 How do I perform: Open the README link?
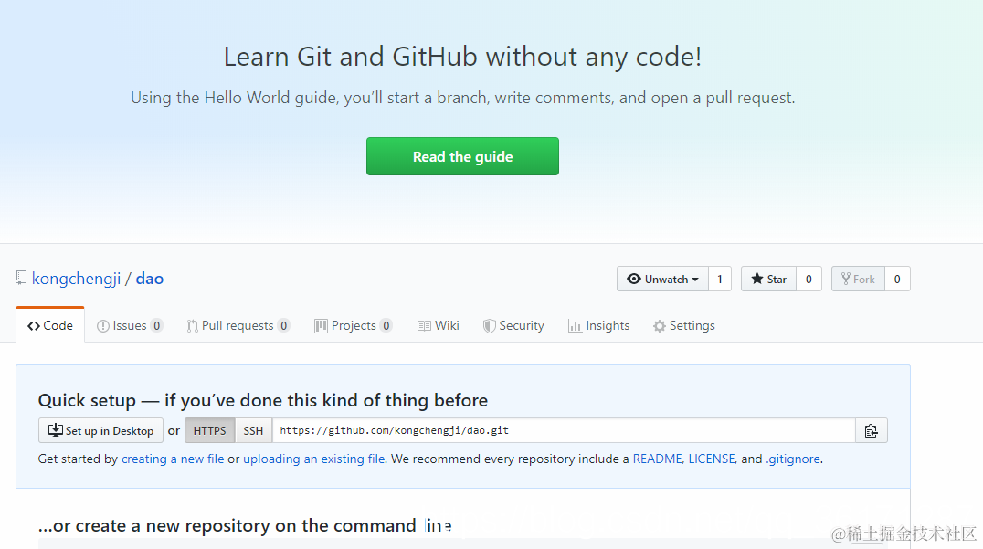pos(657,459)
